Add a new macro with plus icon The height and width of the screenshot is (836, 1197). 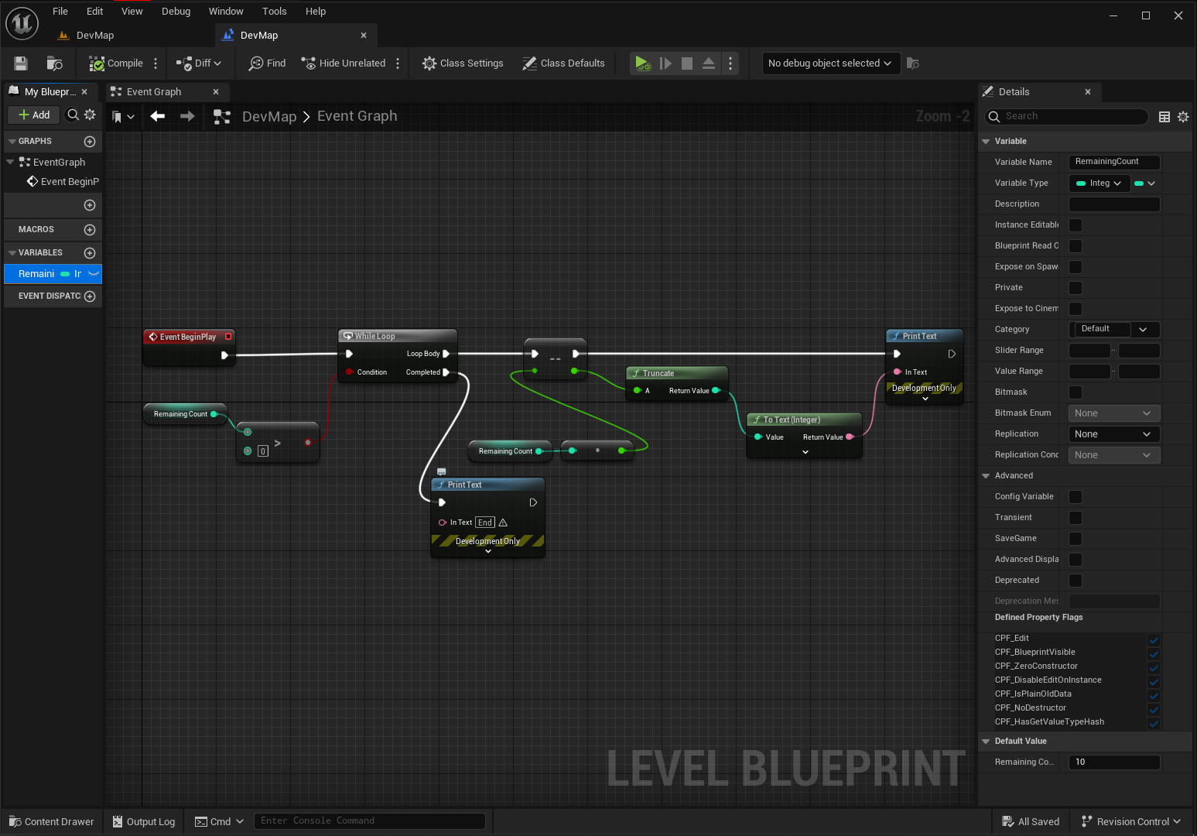click(90, 230)
